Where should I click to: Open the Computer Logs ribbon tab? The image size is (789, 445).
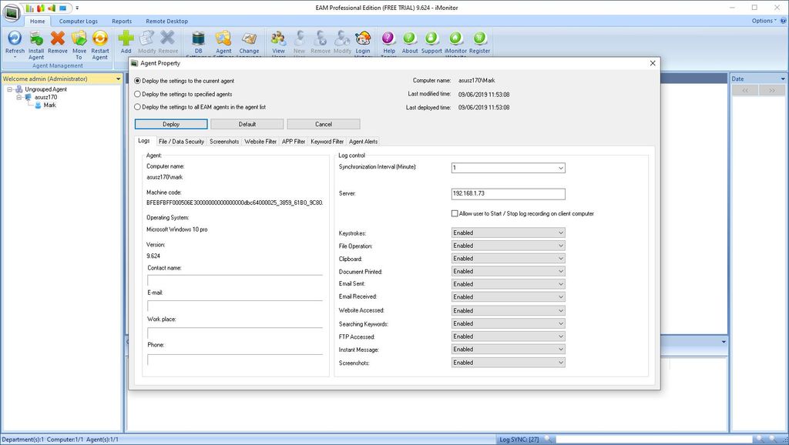coord(79,22)
